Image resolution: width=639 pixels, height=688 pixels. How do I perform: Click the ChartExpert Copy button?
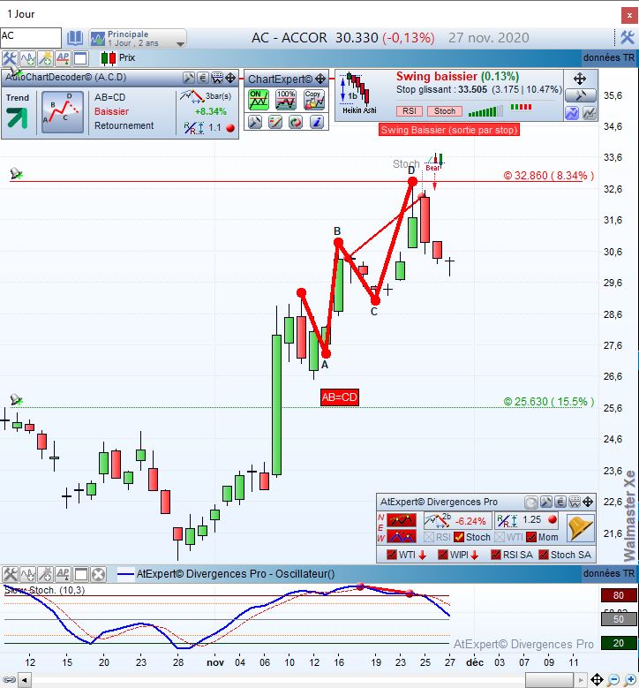click(x=314, y=100)
